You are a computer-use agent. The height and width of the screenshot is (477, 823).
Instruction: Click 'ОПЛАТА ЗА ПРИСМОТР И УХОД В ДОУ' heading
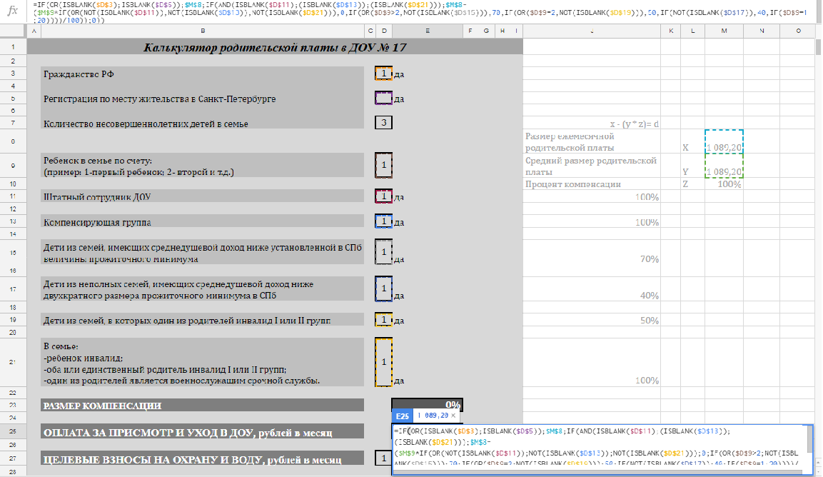pyautogui.click(x=188, y=433)
